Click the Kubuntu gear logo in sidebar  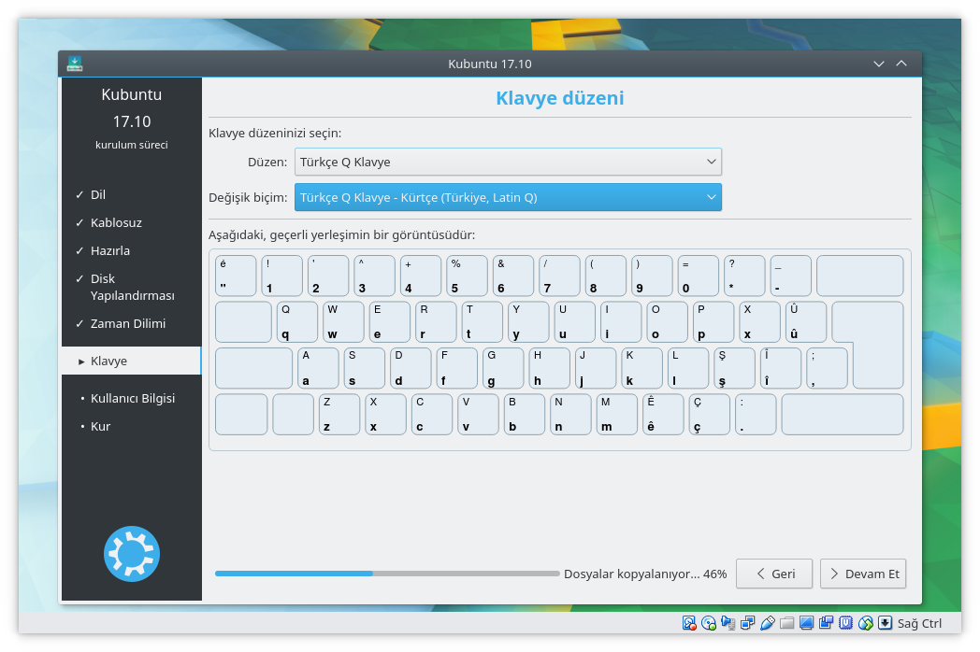coord(132,554)
